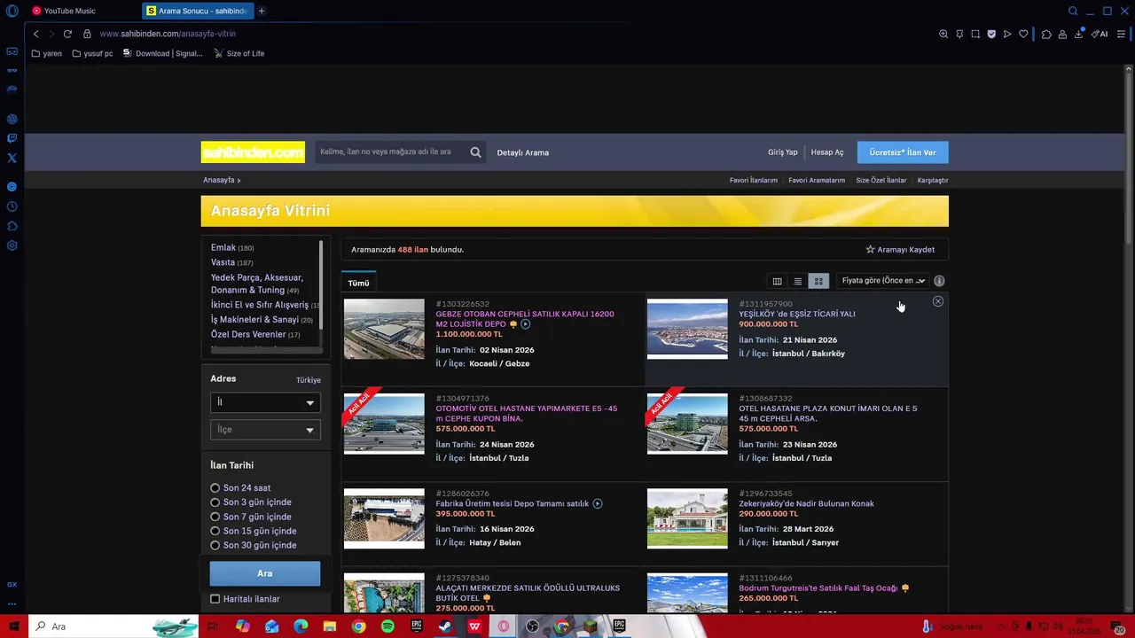
Task: Open the browser extensions cube icon
Action: [x=1046, y=34]
